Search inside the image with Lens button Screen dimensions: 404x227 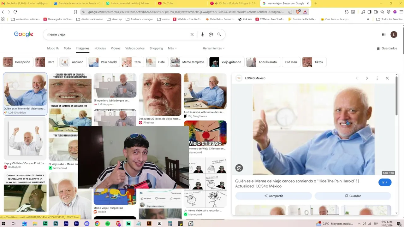[x=239, y=168]
